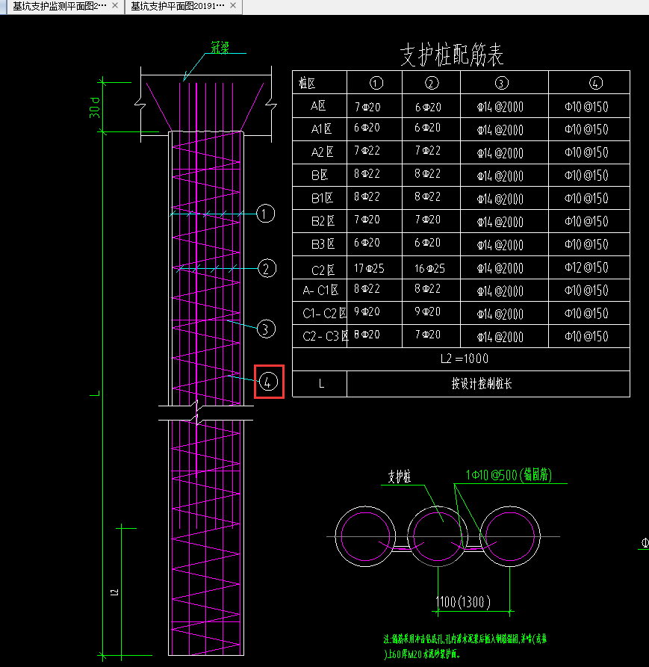Select the 16Φ25 cell in the table
The height and width of the screenshot is (667, 649).
pos(429,268)
